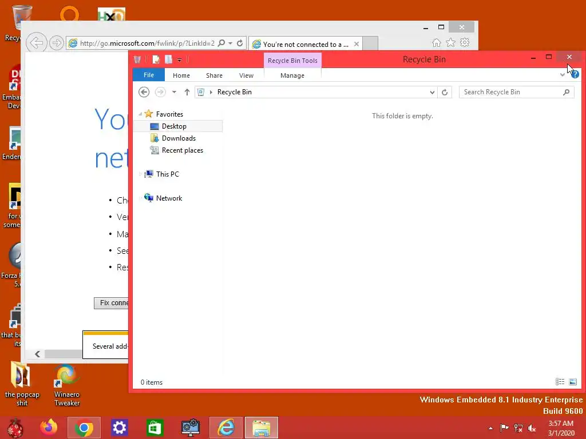Viewport: 586px width, 439px height.
Task: Click left arrow on IE horizontal scrollbar
Action: 37,354
